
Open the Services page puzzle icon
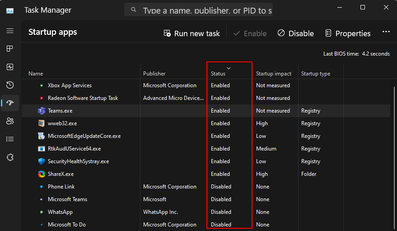(10, 157)
